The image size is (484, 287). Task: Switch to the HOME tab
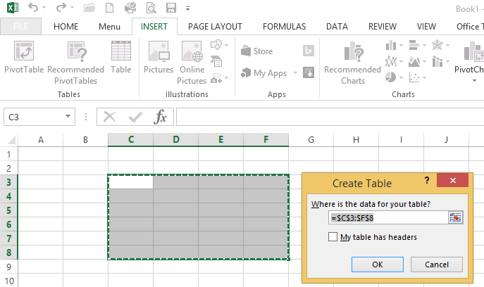(66, 27)
